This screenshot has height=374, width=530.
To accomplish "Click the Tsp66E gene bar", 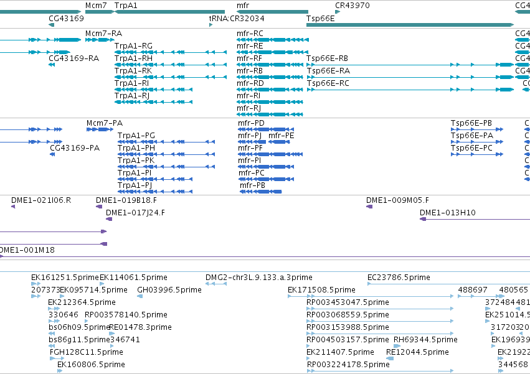I will [x=410, y=25].
